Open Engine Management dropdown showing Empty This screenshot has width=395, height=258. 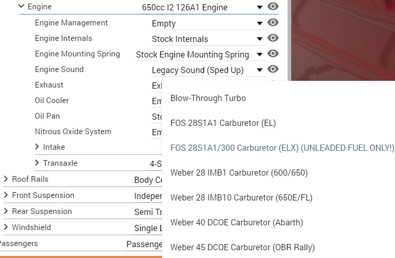pyautogui.click(x=209, y=24)
